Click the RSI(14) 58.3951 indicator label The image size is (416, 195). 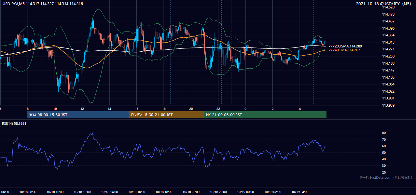tap(14, 123)
